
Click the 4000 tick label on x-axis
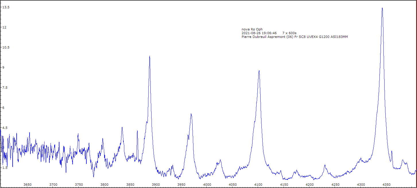207,184
